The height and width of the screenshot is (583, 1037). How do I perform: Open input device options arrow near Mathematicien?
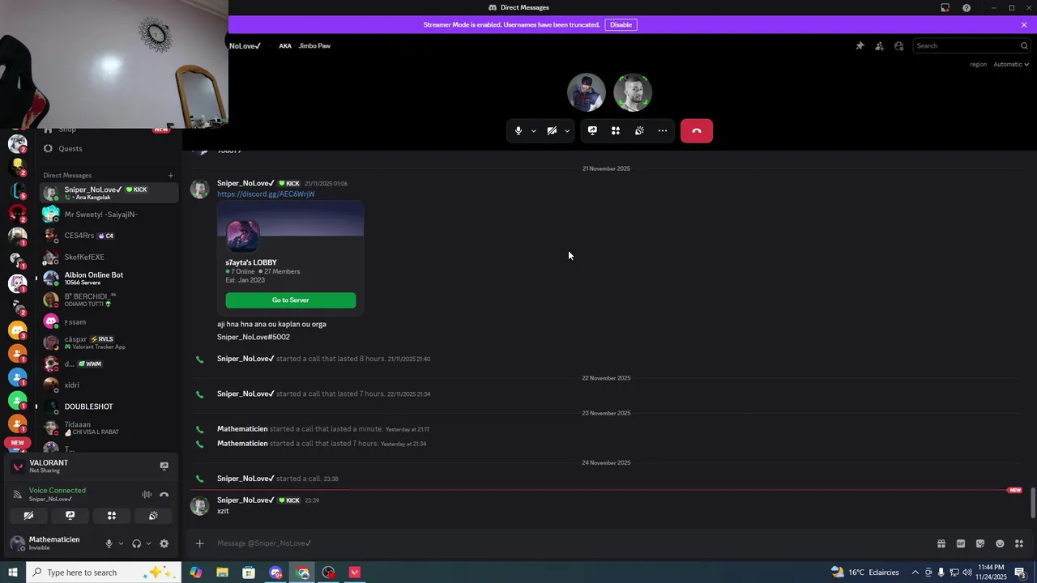click(x=121, y=544)
